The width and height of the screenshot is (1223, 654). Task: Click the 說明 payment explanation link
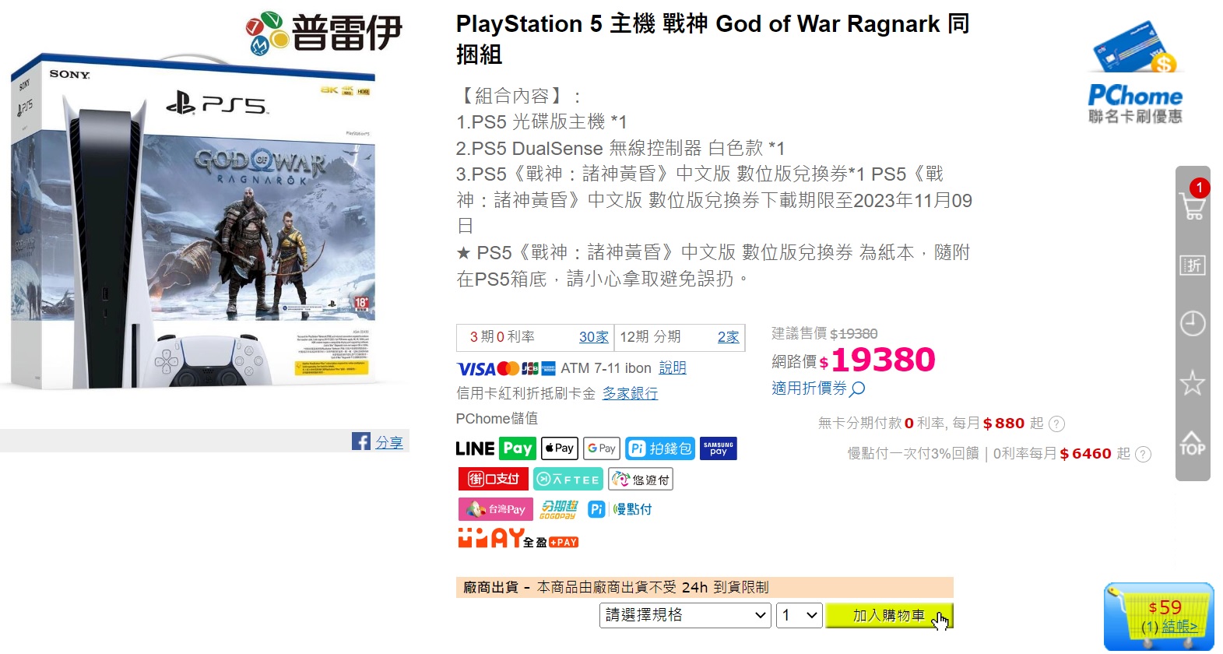click(673, 367)
